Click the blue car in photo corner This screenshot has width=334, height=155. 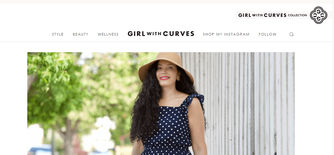pyautogui.click(x=40, y=150)
